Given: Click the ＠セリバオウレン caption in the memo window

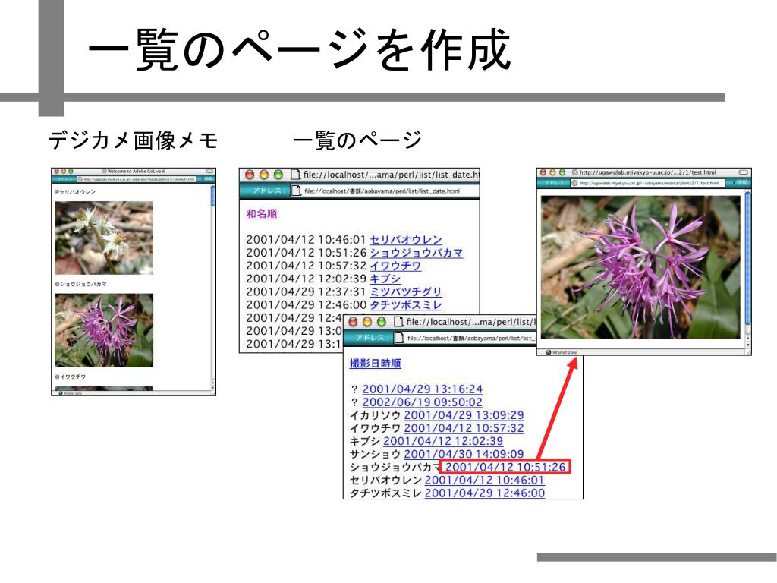Looking at the screenshot, I should (x=75, y=192).
